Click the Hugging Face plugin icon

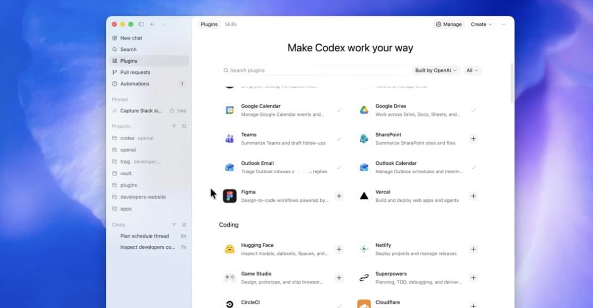pos(229,249)
